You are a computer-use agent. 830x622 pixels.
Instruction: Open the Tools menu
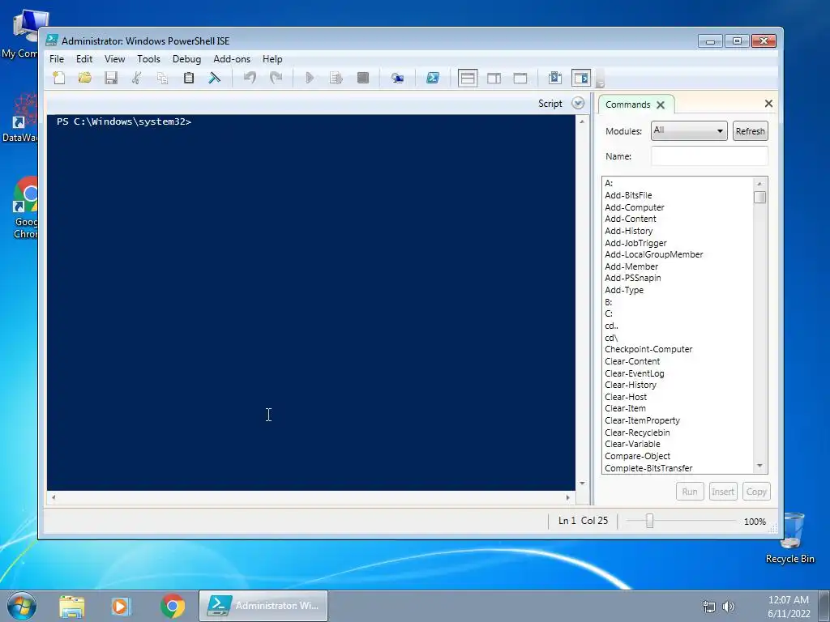(148, 59)
